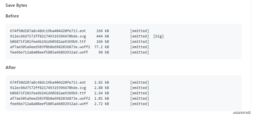Image resolution: width=253 pixels, height=116 pixels.
Task: Click the 2.72 kB woff size value
Action: point(102,104)
